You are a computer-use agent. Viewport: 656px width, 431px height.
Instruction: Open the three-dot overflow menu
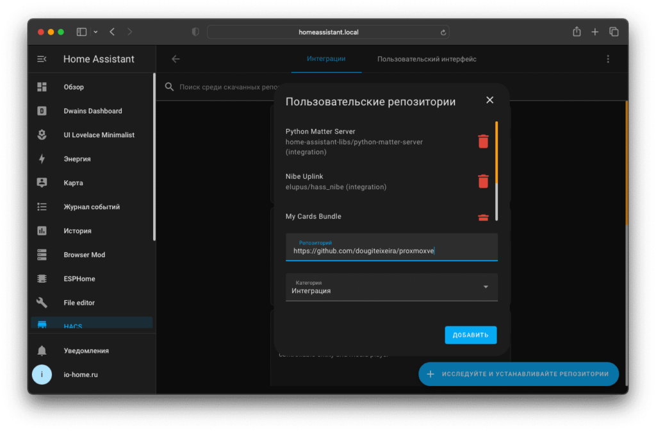click(608, 59)
